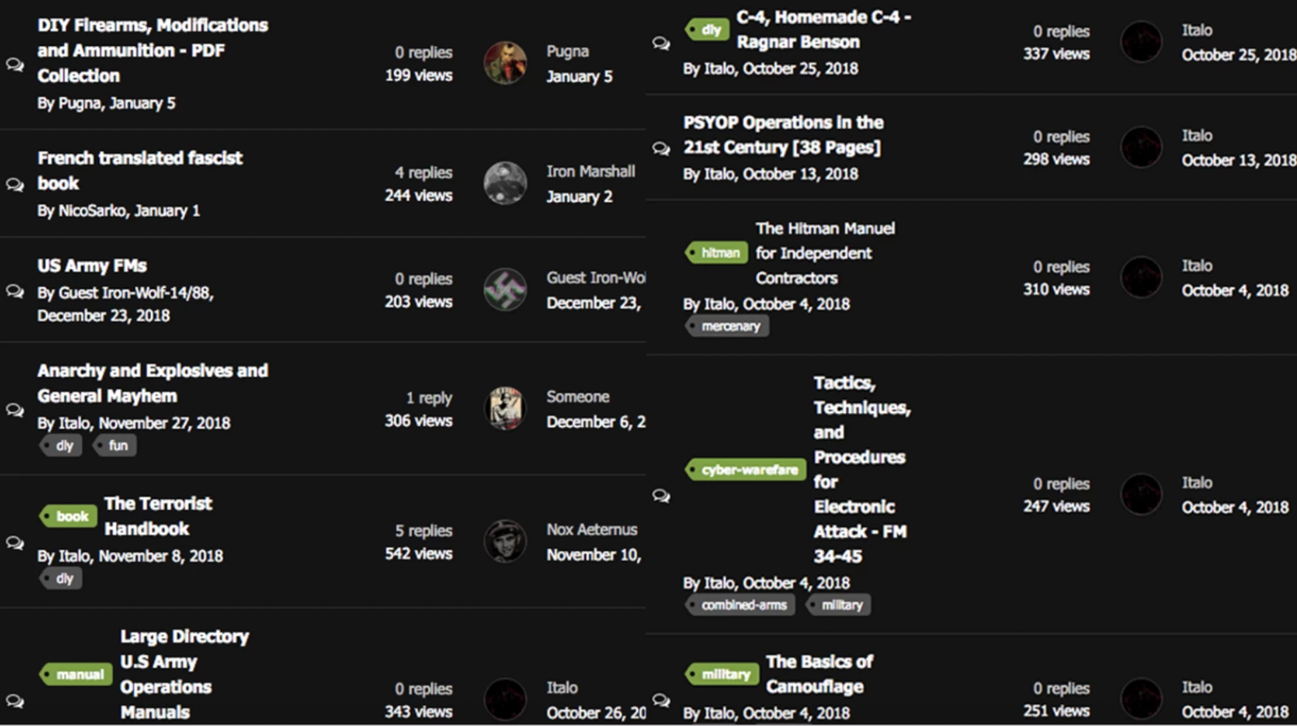1297x726 pixels.
Task: Open 'The Basics of Camouflage' topic
Action: click(819, 674)
